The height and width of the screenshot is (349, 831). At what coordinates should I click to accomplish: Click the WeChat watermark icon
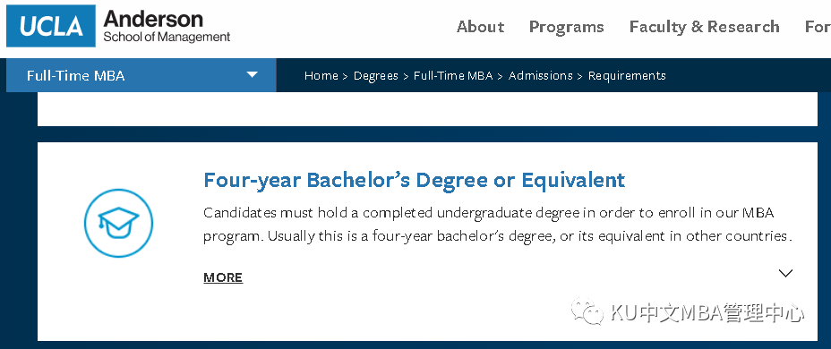[587, 311]
